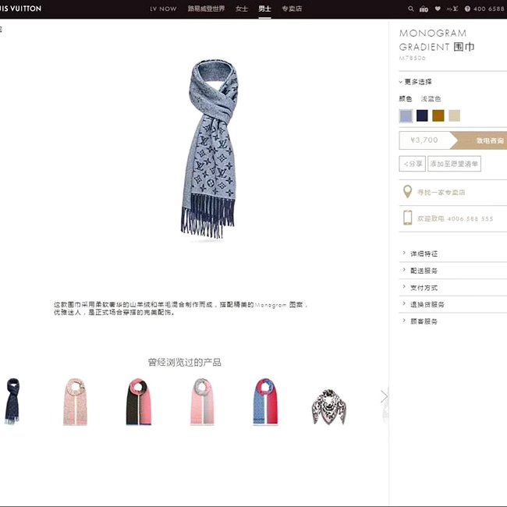Click the ¥3,700 price label
This screenshot has width=507, height=507.
coord(424,140)
